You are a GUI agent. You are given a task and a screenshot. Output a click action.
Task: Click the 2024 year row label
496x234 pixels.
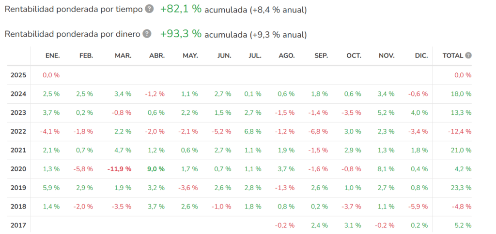pos(18,94)
